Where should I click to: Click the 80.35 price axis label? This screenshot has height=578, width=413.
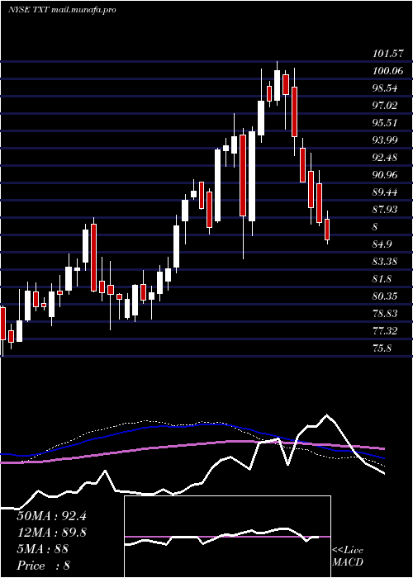point(385,296)
